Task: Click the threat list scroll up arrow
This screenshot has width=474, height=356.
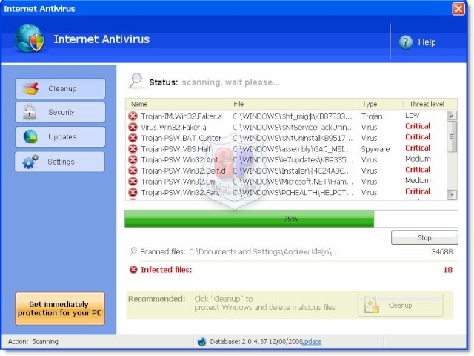Action: [x=452, y=116]
